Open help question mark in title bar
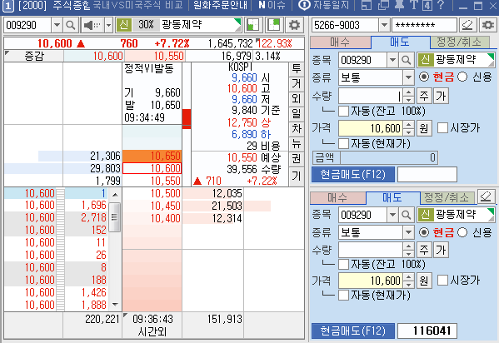This screenshot has width=499, height=343. pyautogui.click(x=441, y=5)
